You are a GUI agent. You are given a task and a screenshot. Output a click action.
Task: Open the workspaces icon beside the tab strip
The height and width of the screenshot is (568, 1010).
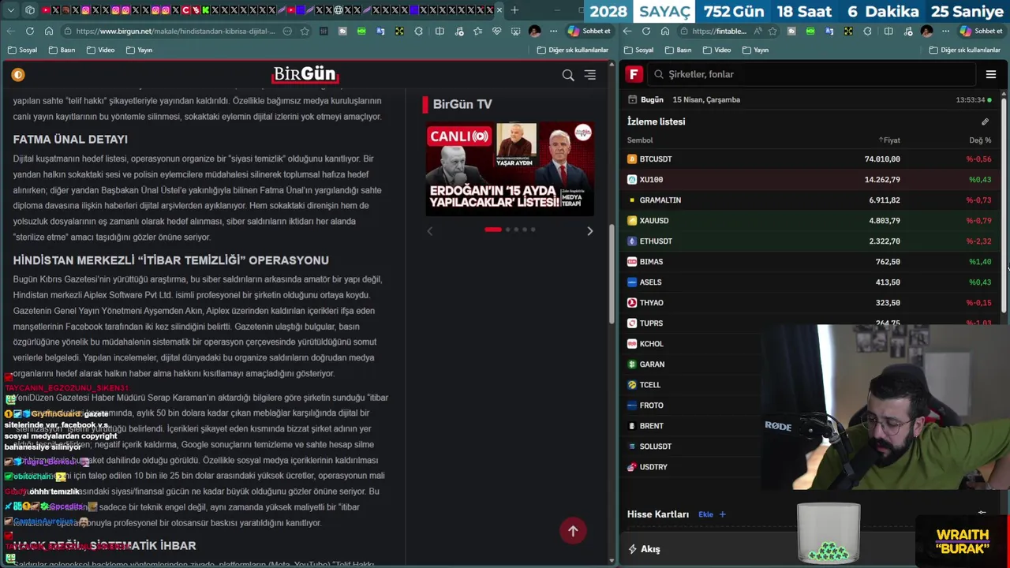pyautogui.click(x=30, y=10)
